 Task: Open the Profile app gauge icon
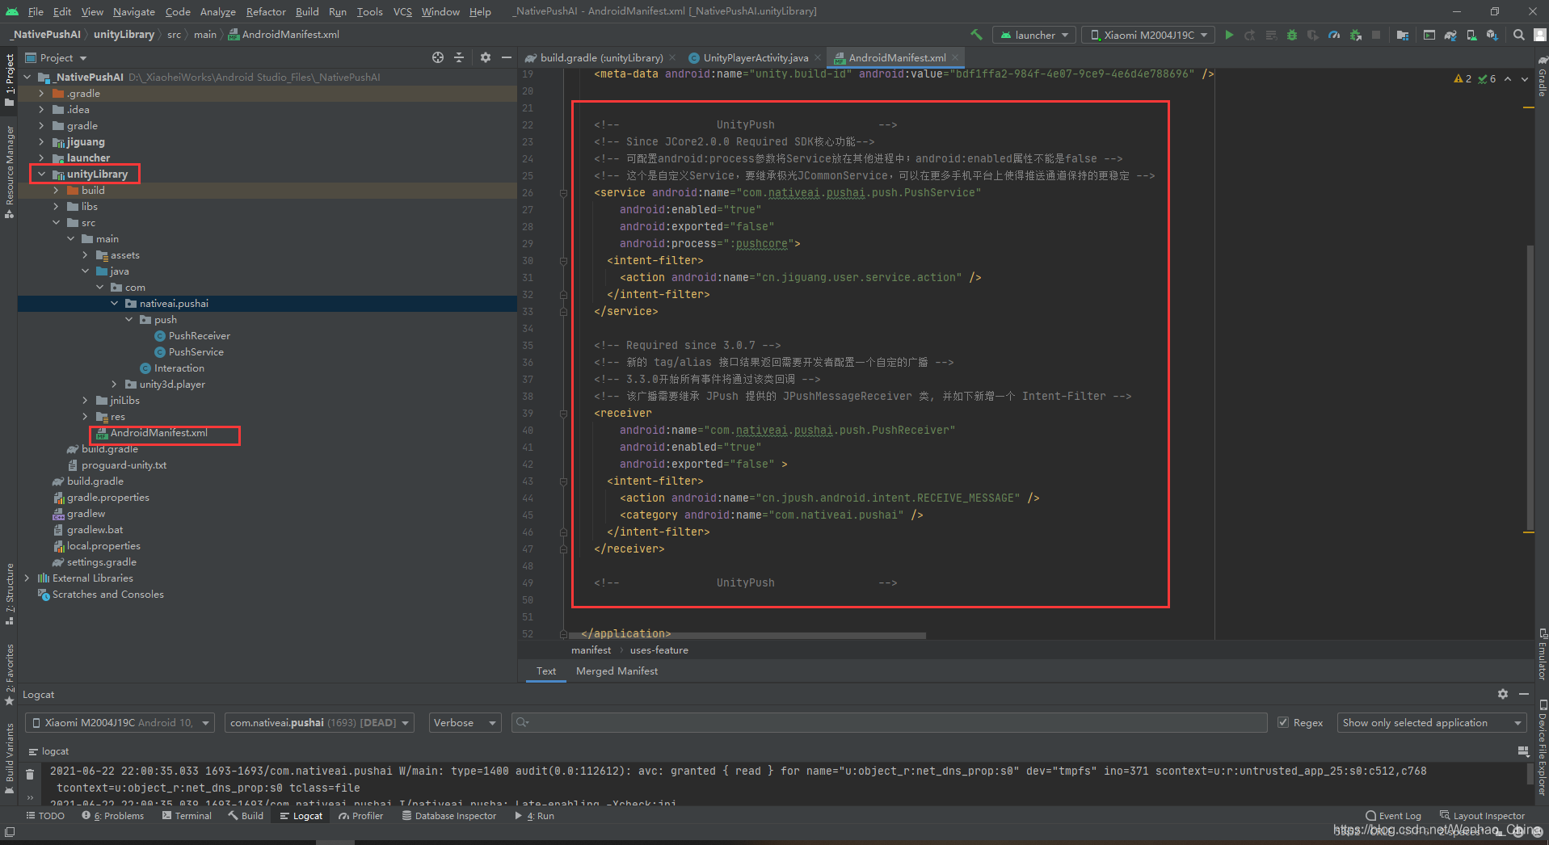coord(1334,35)
